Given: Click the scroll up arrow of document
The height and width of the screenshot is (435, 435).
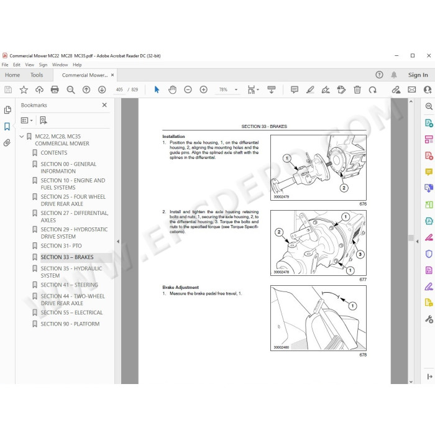Looking at the screenshot, I should [411, 102].
